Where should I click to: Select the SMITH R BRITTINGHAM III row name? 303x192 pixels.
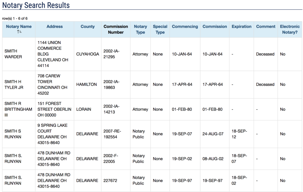18,109
